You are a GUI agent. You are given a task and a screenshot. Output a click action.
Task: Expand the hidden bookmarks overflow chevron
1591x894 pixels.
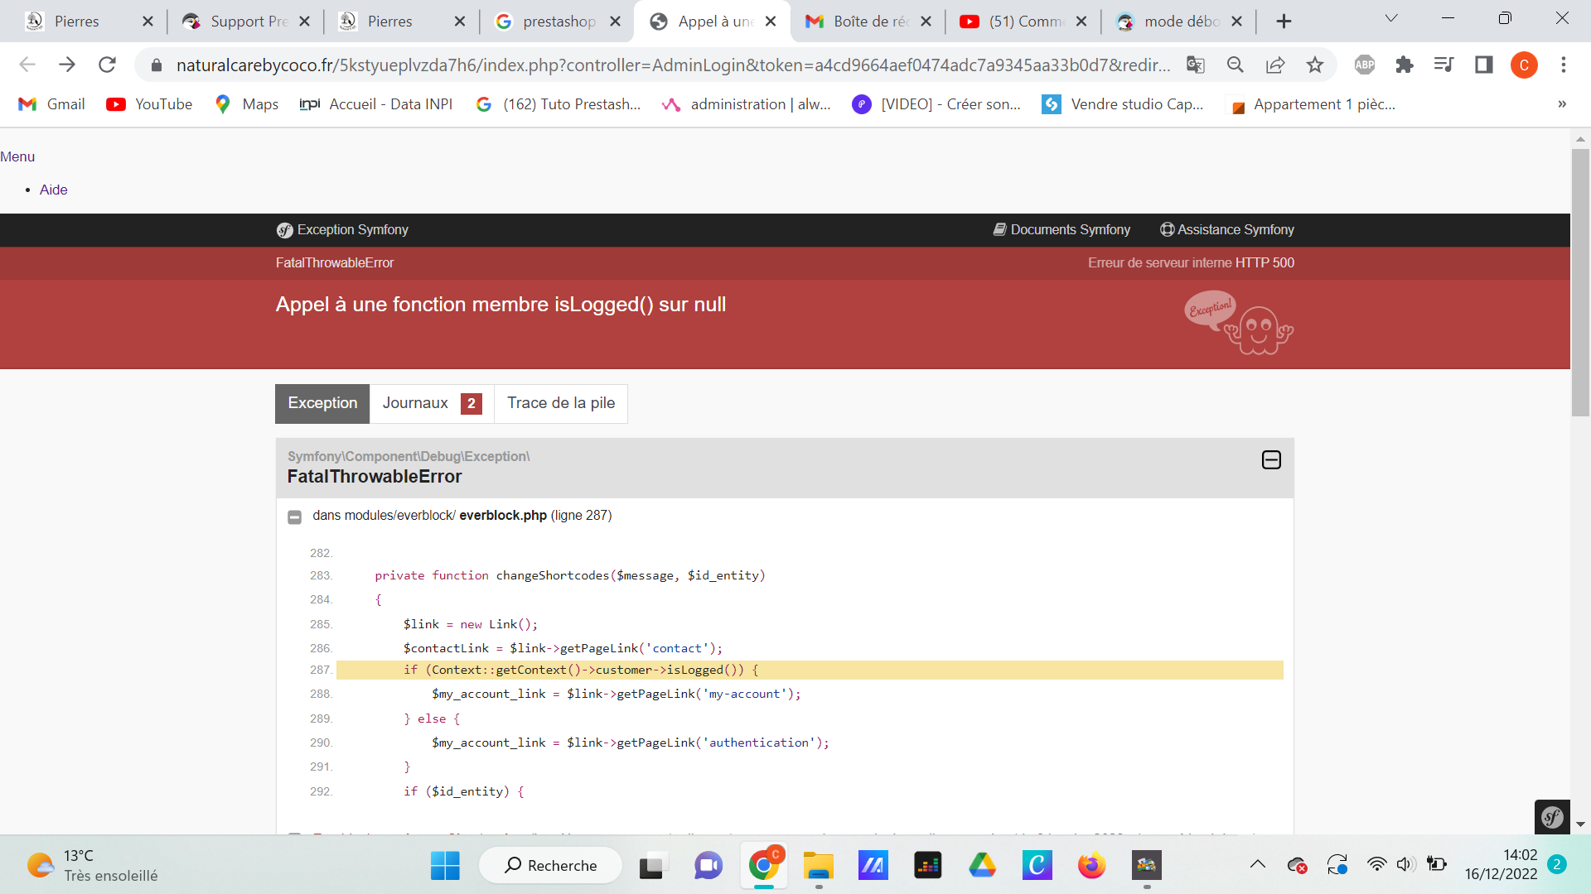click(x=1561, y=104)
